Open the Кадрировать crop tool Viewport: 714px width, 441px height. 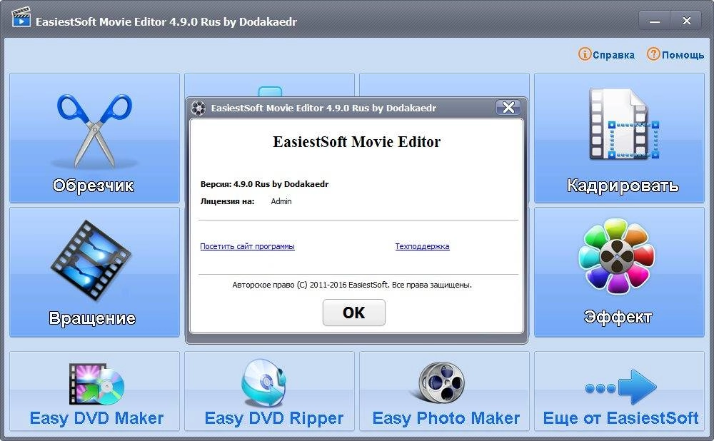(x=619, y=138)
